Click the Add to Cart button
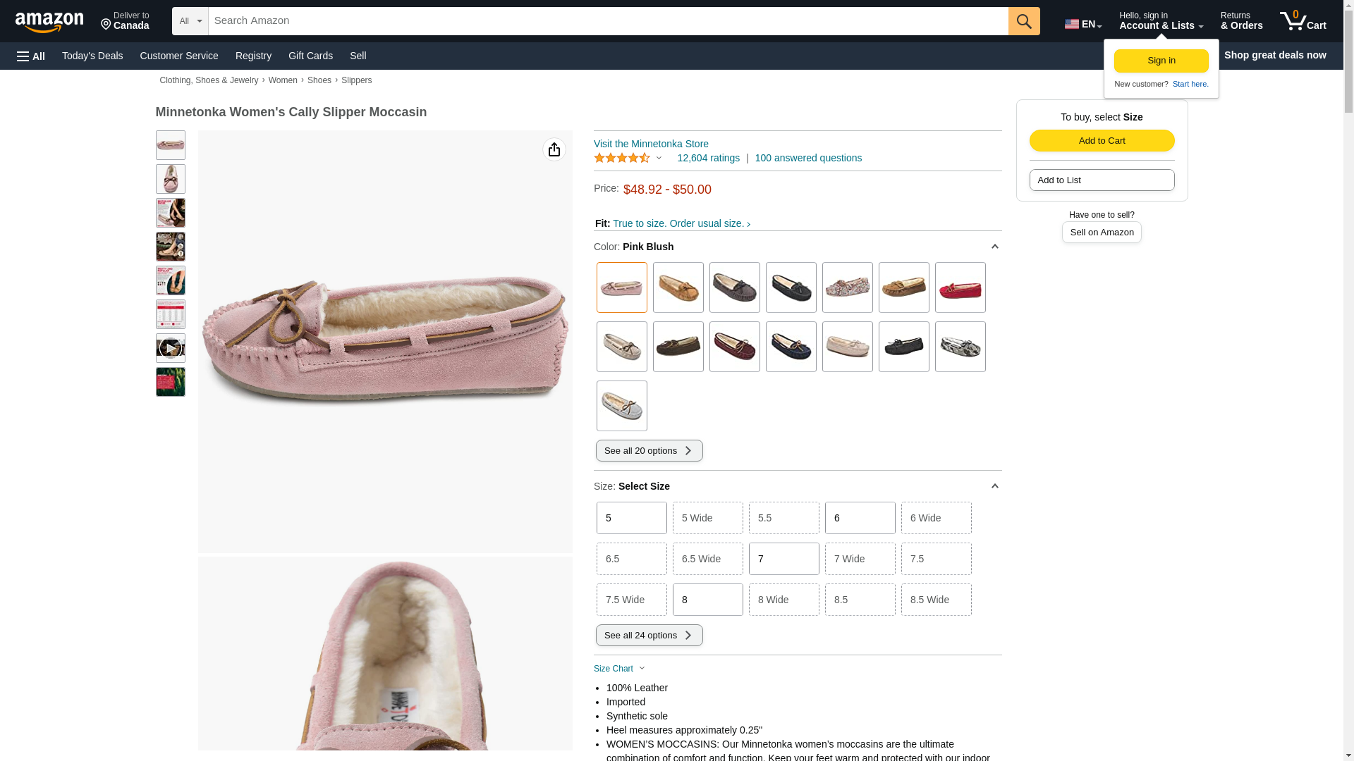The width and height of the screenshot is (1354, 761). [x=1102, y=140]
